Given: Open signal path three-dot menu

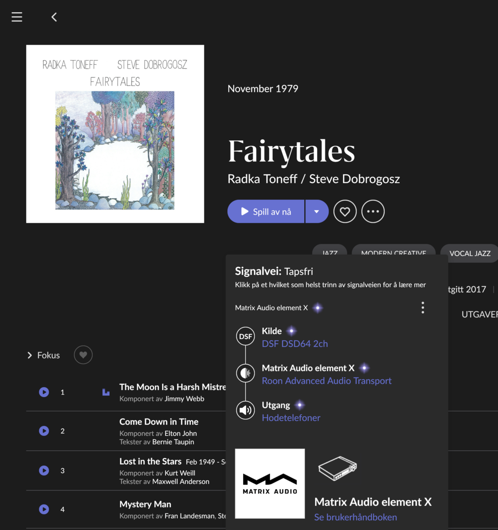Looking at the screenshot, I should click(423, 308).
